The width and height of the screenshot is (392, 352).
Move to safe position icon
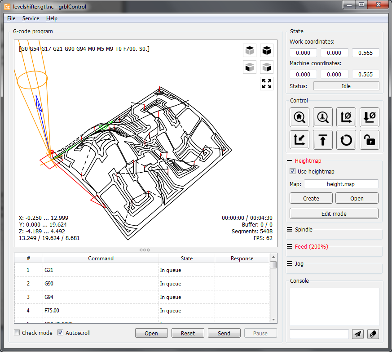tap(323, 140)
